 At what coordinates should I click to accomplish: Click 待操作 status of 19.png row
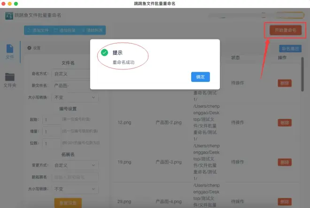tap(238, 162)
